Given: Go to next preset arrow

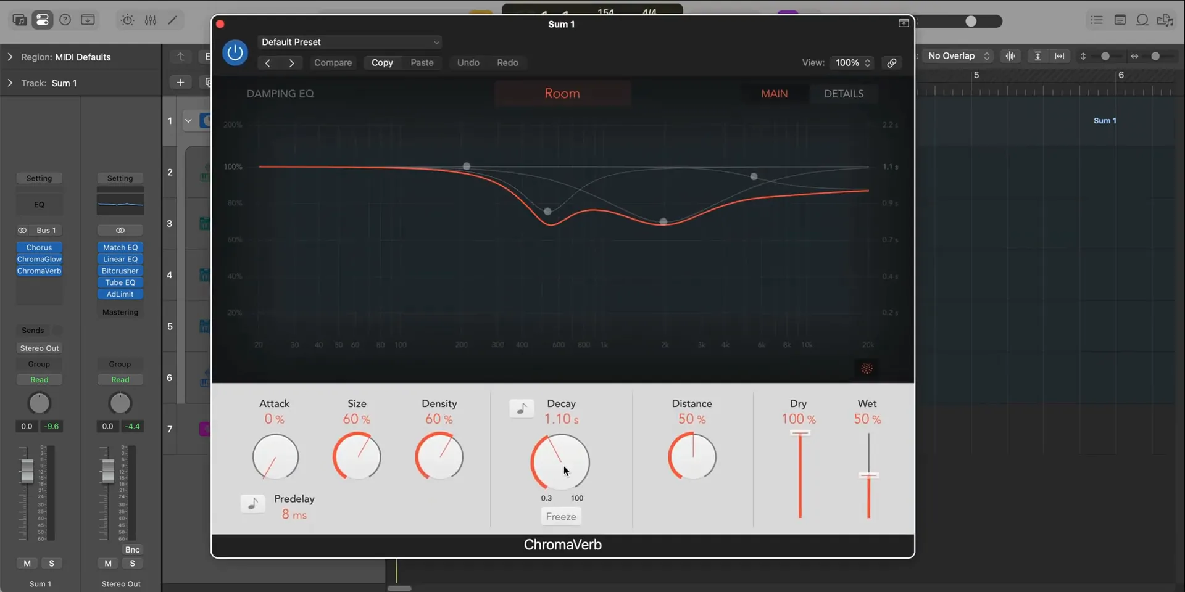Looking at the screenshot, I should coord(291,63).
